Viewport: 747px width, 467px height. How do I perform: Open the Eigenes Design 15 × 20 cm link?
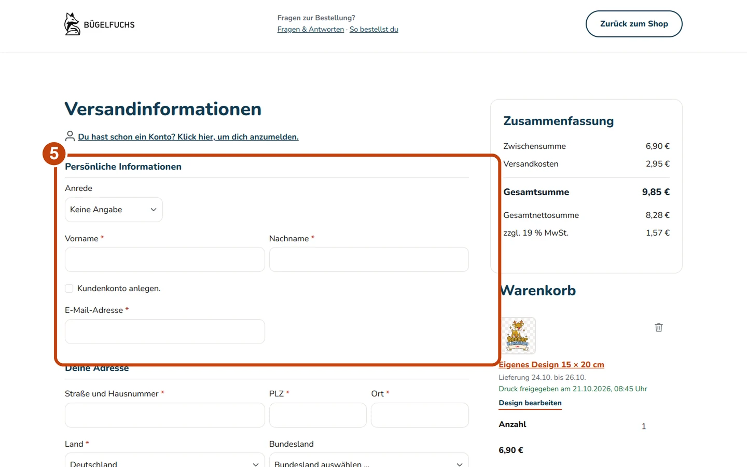pyautogui.click(x=551, y=364)
